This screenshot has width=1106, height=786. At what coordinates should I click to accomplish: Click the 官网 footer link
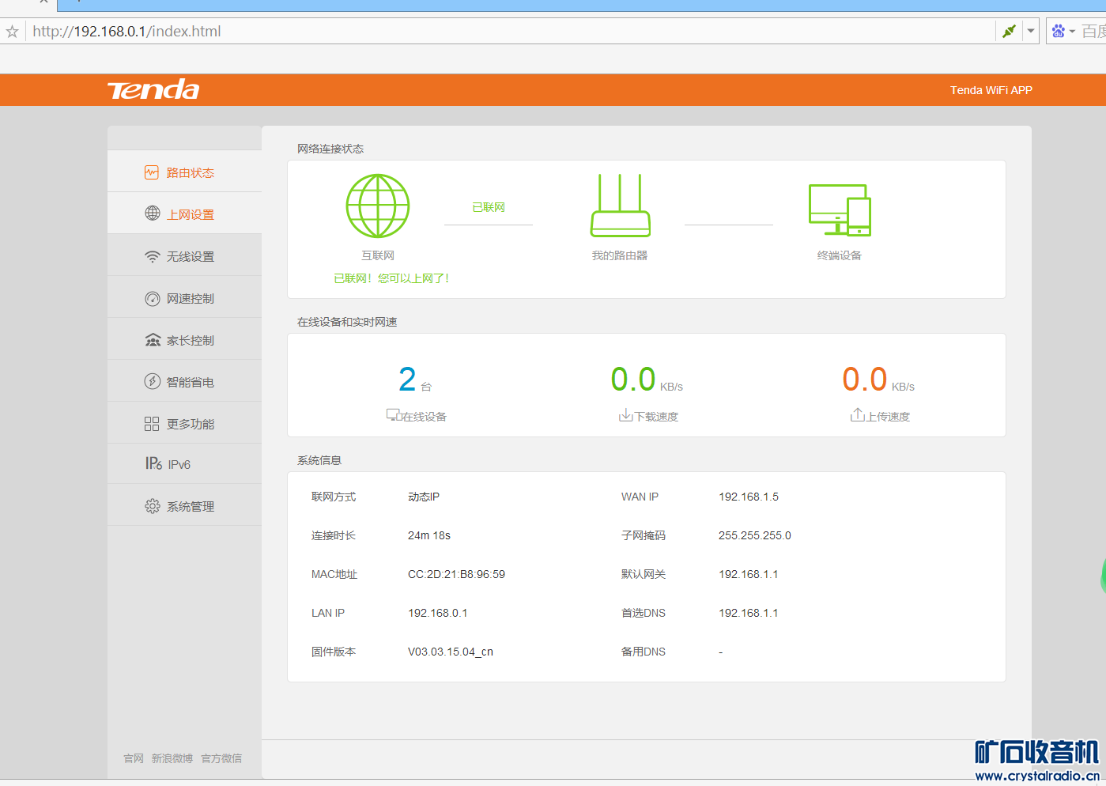pyautogui.click(x=134, y=758)
